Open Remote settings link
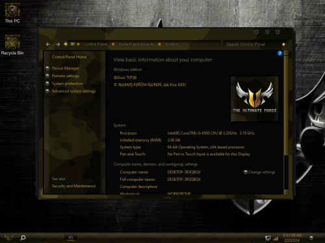This screenshot has width=325, height=243. [66, 76]
